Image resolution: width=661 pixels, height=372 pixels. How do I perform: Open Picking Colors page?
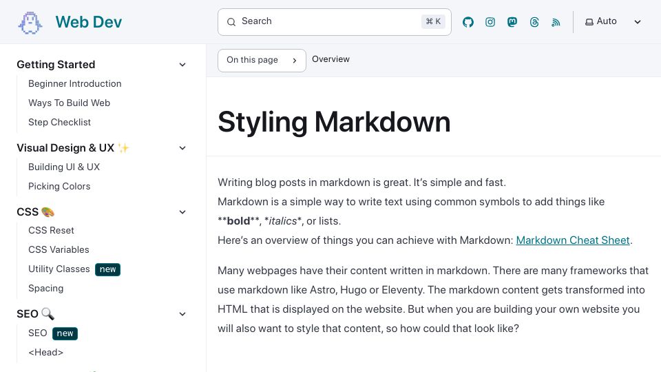click(59, 187)
